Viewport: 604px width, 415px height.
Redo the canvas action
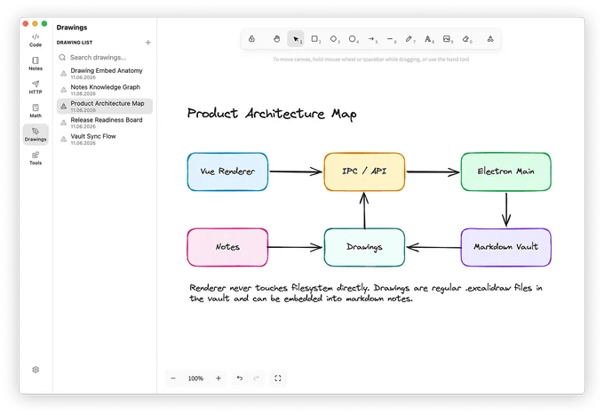pos(256,379)
